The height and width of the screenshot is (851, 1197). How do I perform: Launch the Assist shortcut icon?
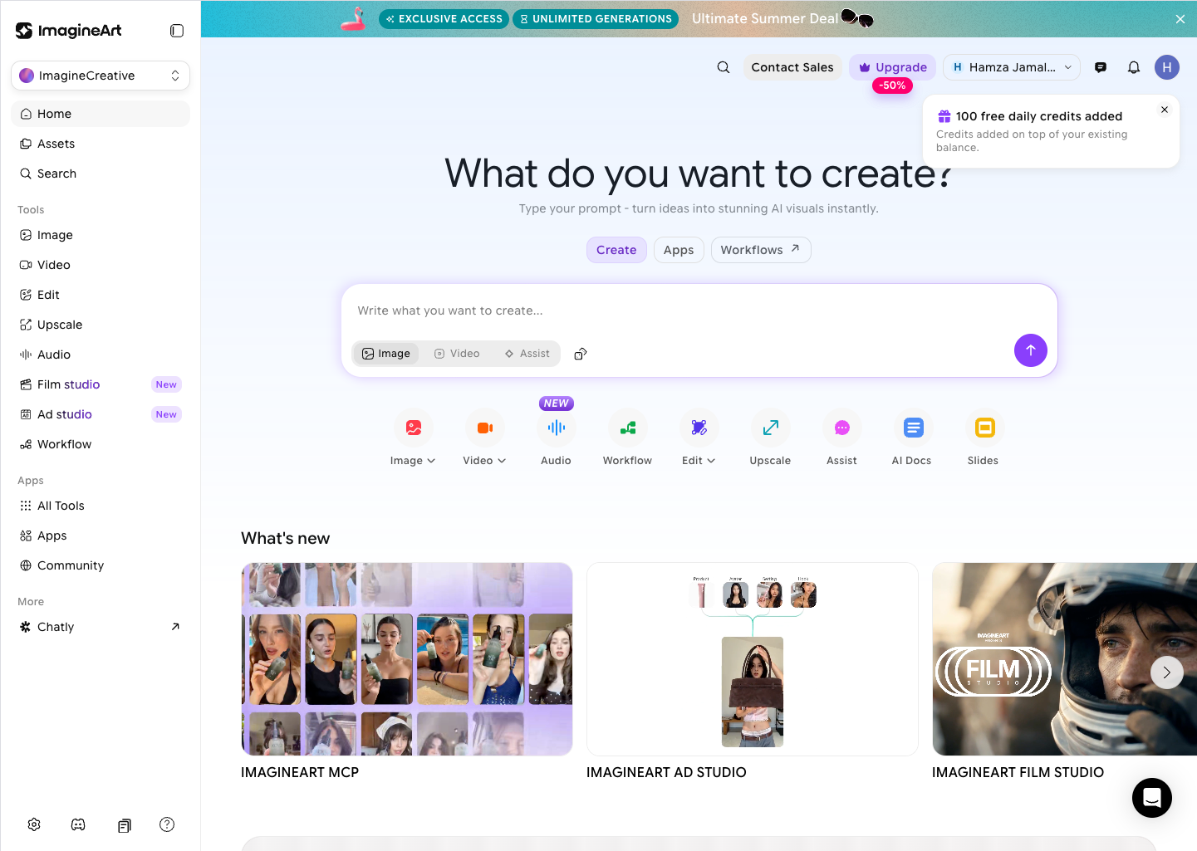point(842,428)
